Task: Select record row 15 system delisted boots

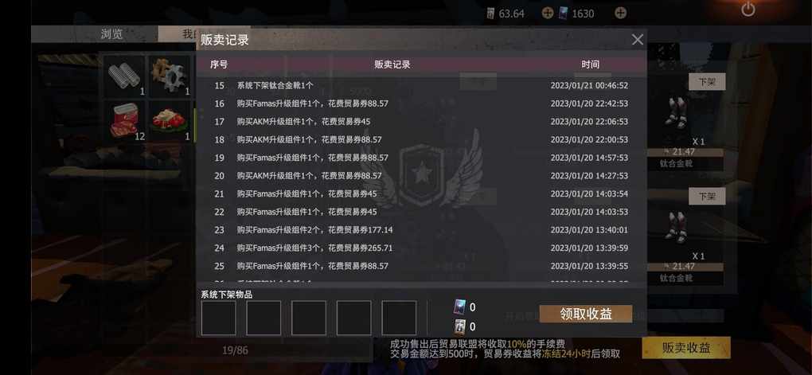Action: coord(421,85)
